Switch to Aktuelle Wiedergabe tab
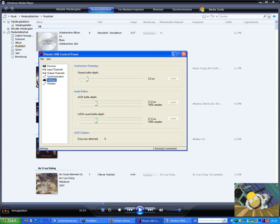The height and width of the screenshot is (224, 280). click(x=68, y=9)
